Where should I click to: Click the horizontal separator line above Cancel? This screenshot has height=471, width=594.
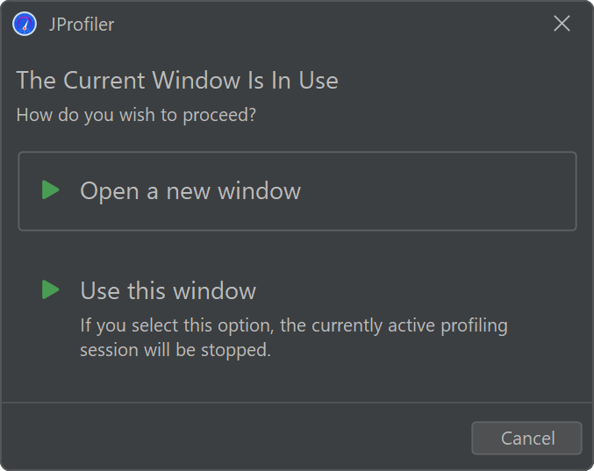(x=297, y=403)
